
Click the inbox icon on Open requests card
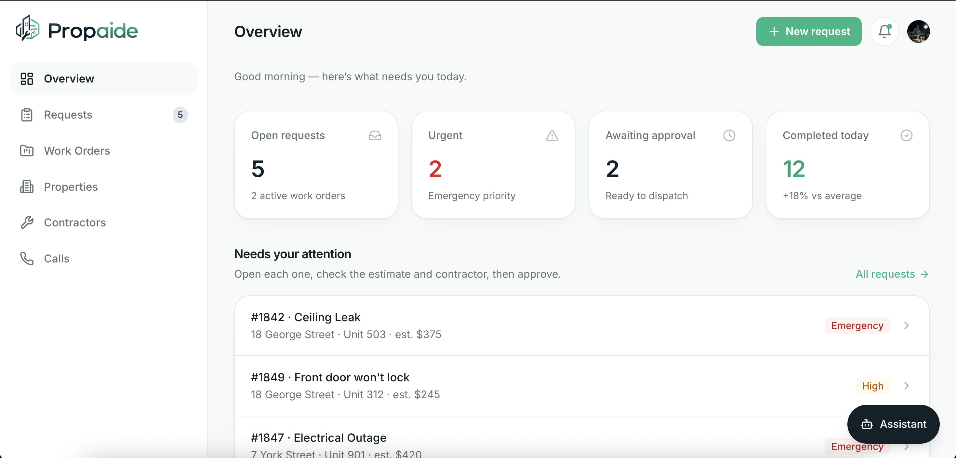375,135
